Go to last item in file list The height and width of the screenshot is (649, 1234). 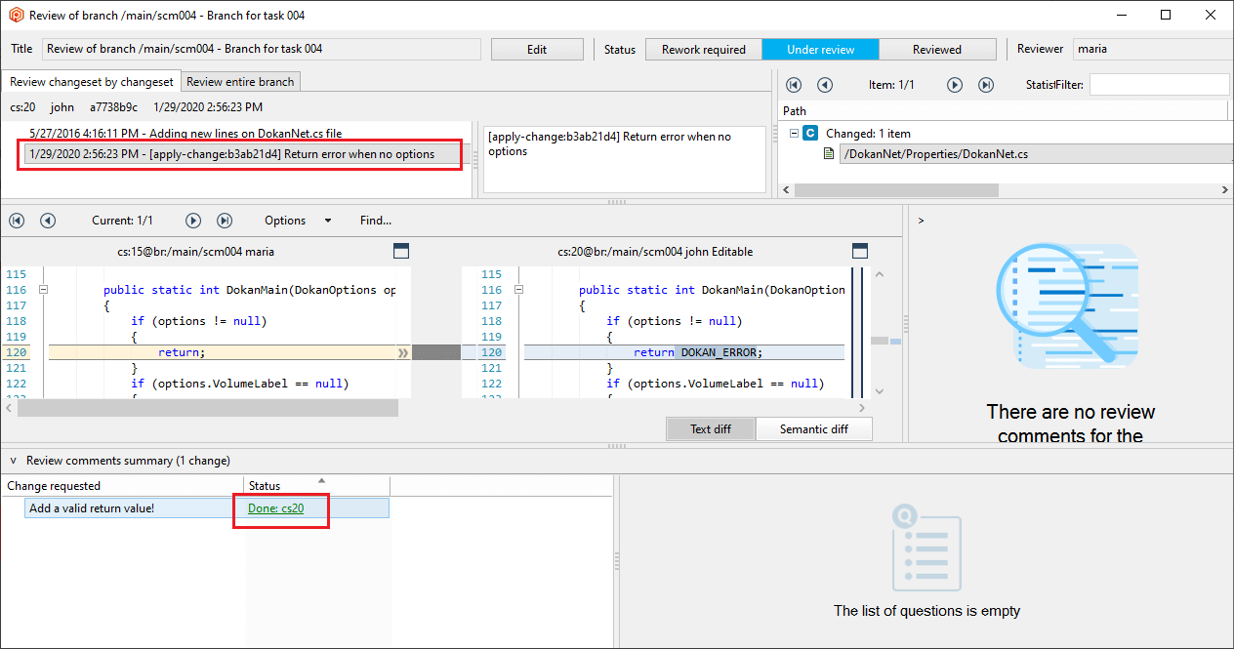click(x=986, y=85)
